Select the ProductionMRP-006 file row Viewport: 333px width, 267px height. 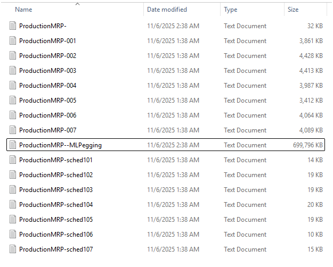pyautogui.click(x=47, y=115)
